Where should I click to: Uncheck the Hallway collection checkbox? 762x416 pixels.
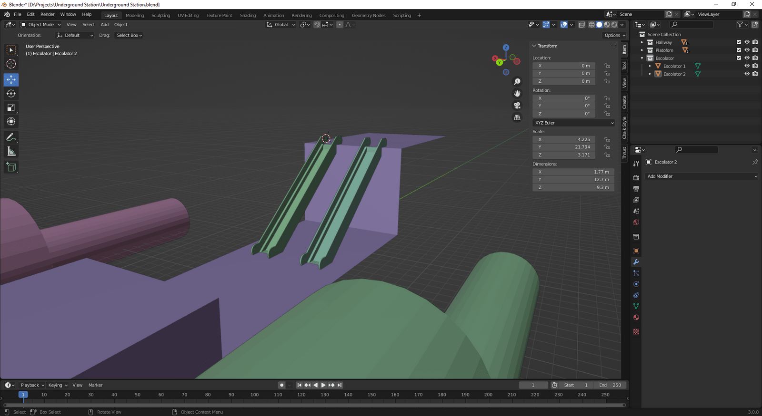(739, 42)
